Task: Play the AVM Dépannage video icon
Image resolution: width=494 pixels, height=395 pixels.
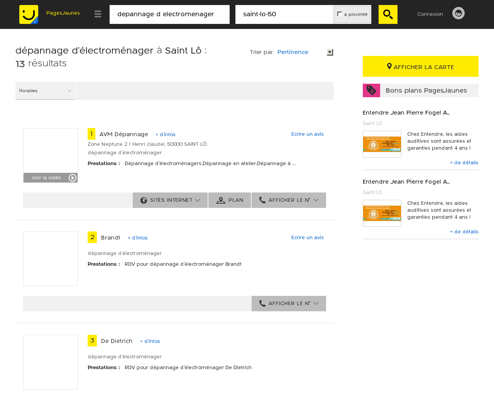Action: (73, 178)
